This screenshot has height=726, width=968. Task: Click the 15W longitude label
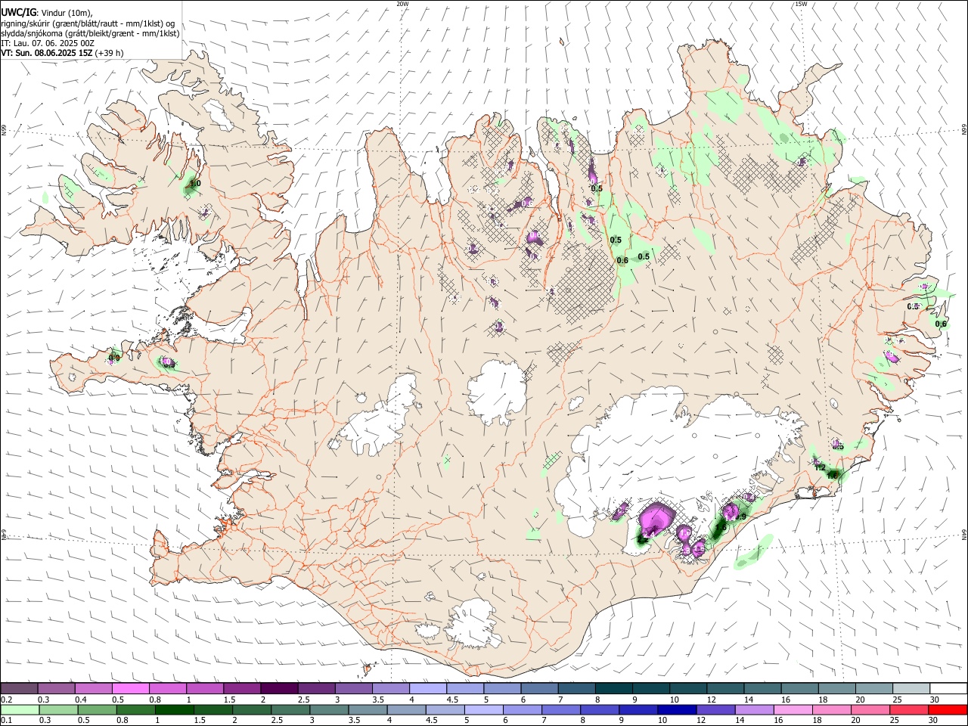pos(801,4)
